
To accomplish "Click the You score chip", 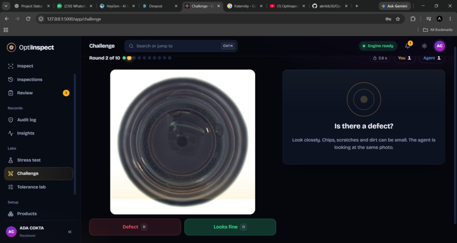I will click(404, 58).
